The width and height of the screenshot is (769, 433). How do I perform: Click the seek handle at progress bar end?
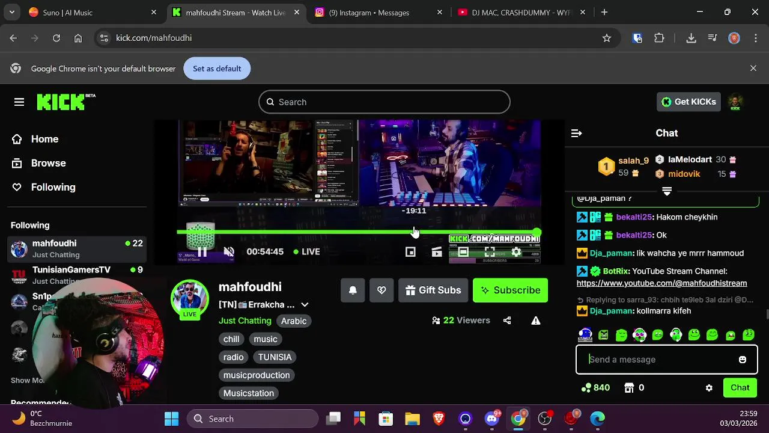pos(536,232)
